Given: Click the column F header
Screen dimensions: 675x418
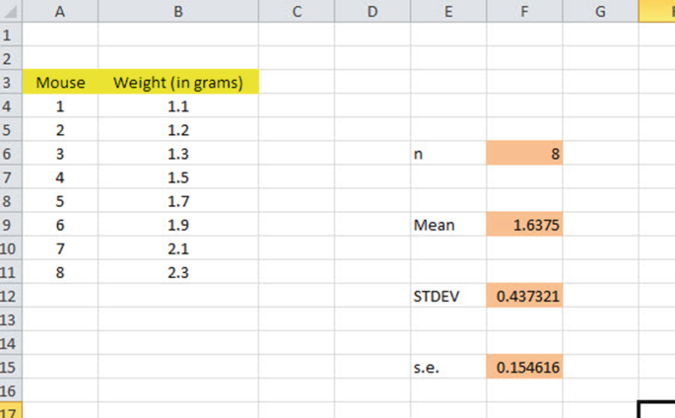Looking at the screenshot, I should [524, 11].
